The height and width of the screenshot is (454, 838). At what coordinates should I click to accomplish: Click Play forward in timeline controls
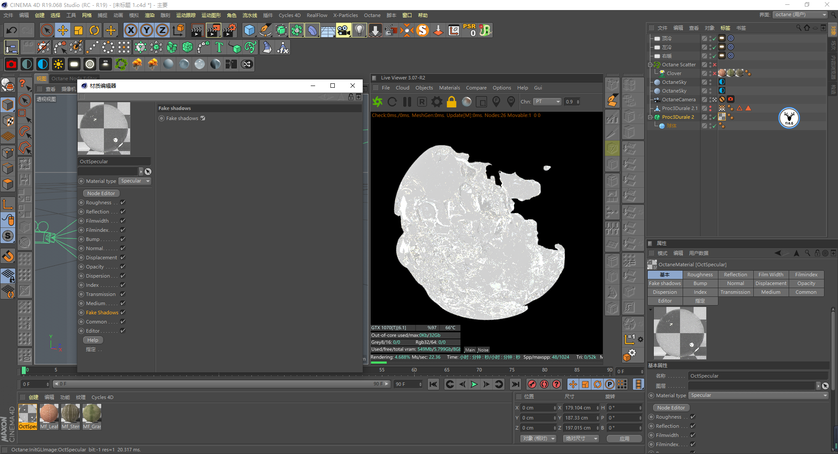[x=474, y=384]
